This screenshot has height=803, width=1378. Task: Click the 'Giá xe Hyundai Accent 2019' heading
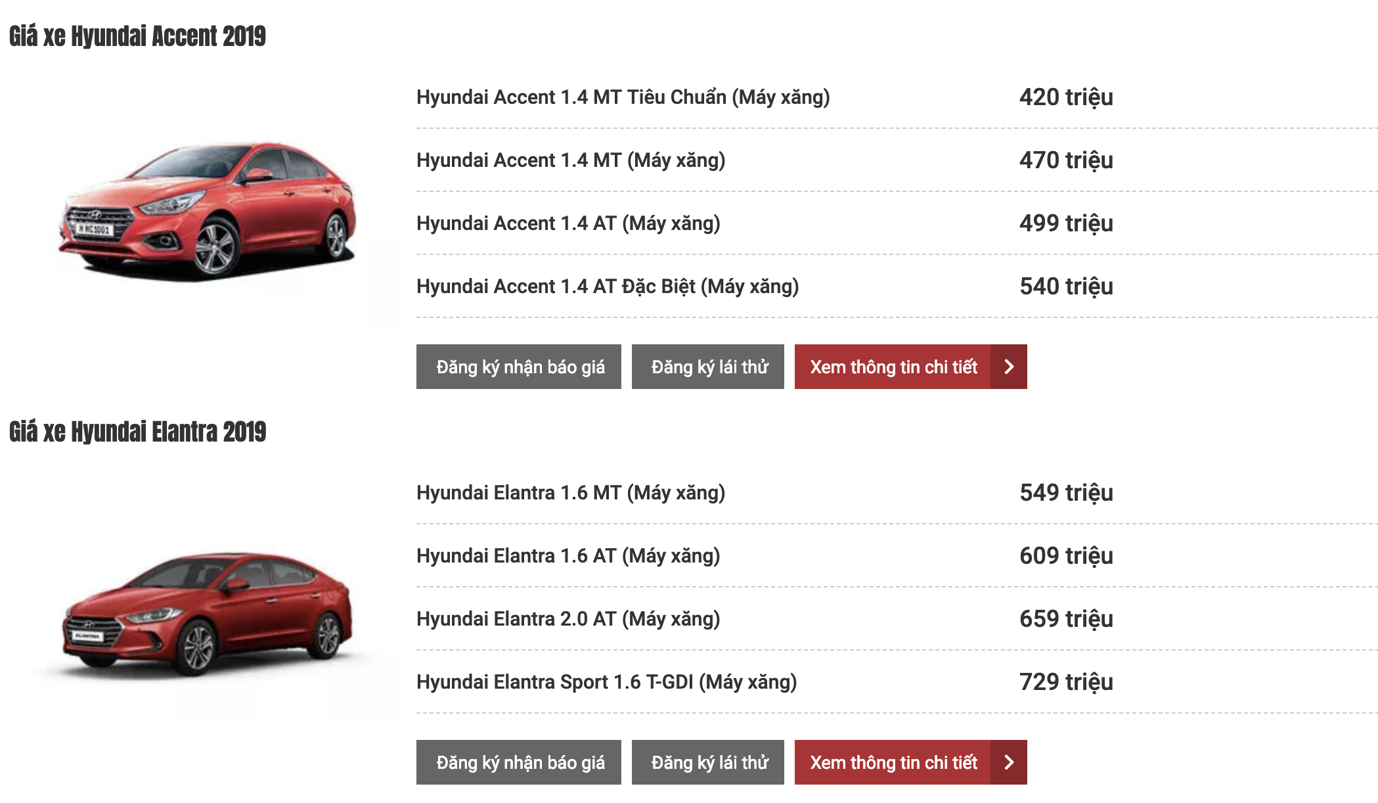coord(137,36)
